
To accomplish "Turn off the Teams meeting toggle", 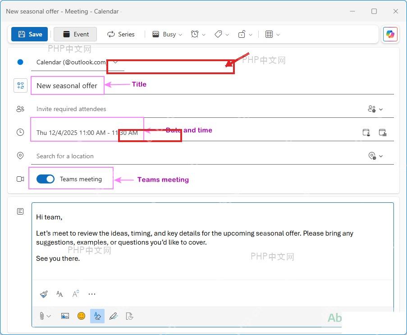I will (x=46, y=179).
